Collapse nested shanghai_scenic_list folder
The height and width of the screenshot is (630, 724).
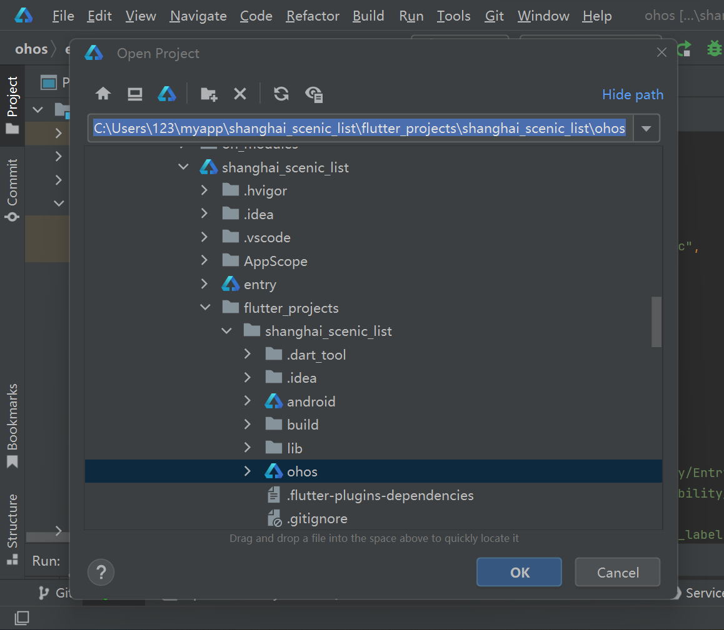point(226,331)
